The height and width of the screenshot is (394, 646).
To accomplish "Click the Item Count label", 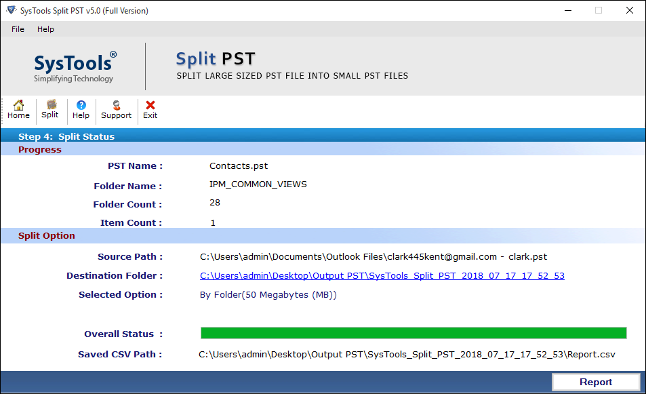I will pos(132,222).
